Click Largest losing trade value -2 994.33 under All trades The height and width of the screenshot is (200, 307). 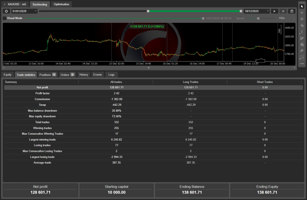click(116, 157)
